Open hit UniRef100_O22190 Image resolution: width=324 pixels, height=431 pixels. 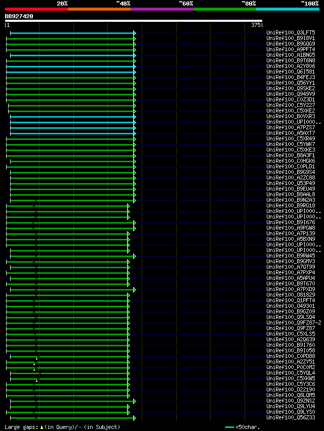tap(291, 390)
